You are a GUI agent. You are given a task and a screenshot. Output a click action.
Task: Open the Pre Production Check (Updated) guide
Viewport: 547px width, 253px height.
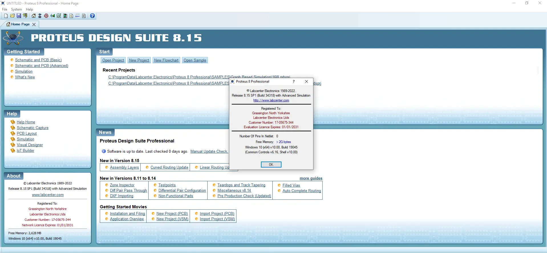pyautogui.click(x=244, y=196)
